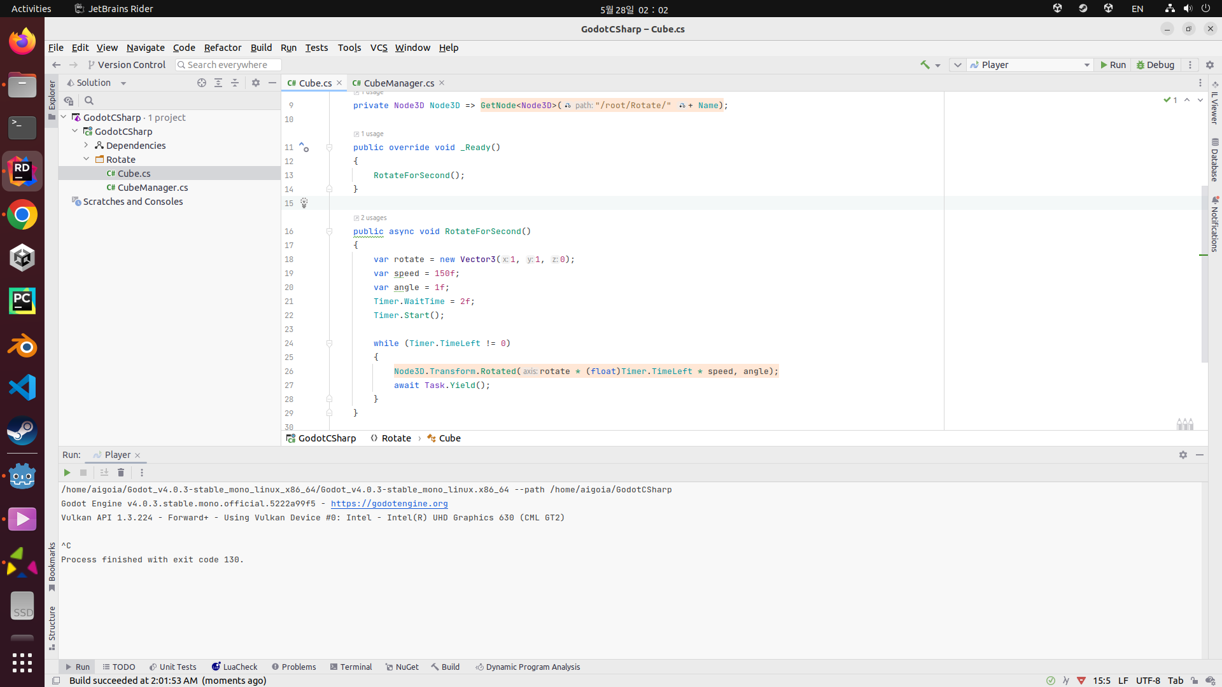The height and width of the screenshot is (687, 1222).
Task: Toggle the Structure side tool window
Action: 52,628
